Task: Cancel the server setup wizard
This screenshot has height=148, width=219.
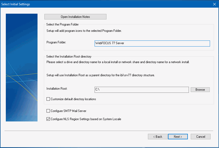Action: (x=201, y=137)
